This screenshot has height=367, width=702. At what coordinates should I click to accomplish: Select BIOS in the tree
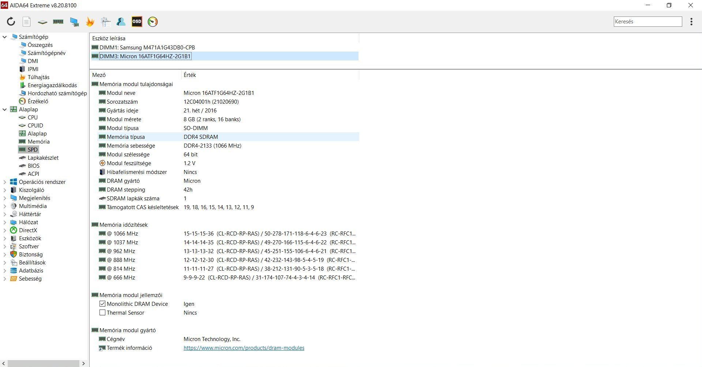click(34, 166)
